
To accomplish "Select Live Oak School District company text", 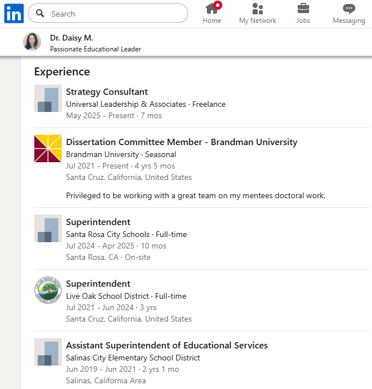I will [x=109, y=296].
